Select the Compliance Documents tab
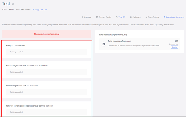 [174, 17]
